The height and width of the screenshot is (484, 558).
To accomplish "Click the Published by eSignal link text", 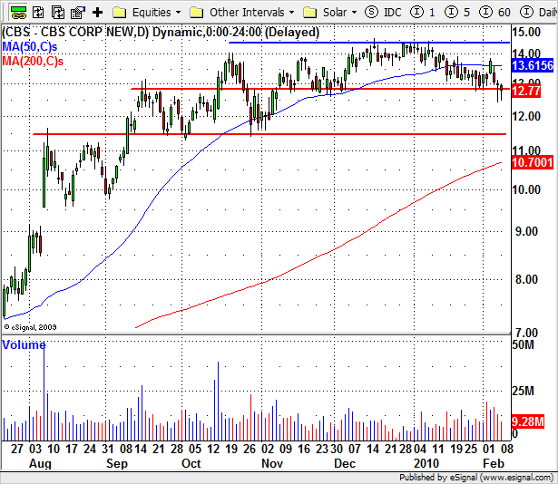I will [476, 478].
